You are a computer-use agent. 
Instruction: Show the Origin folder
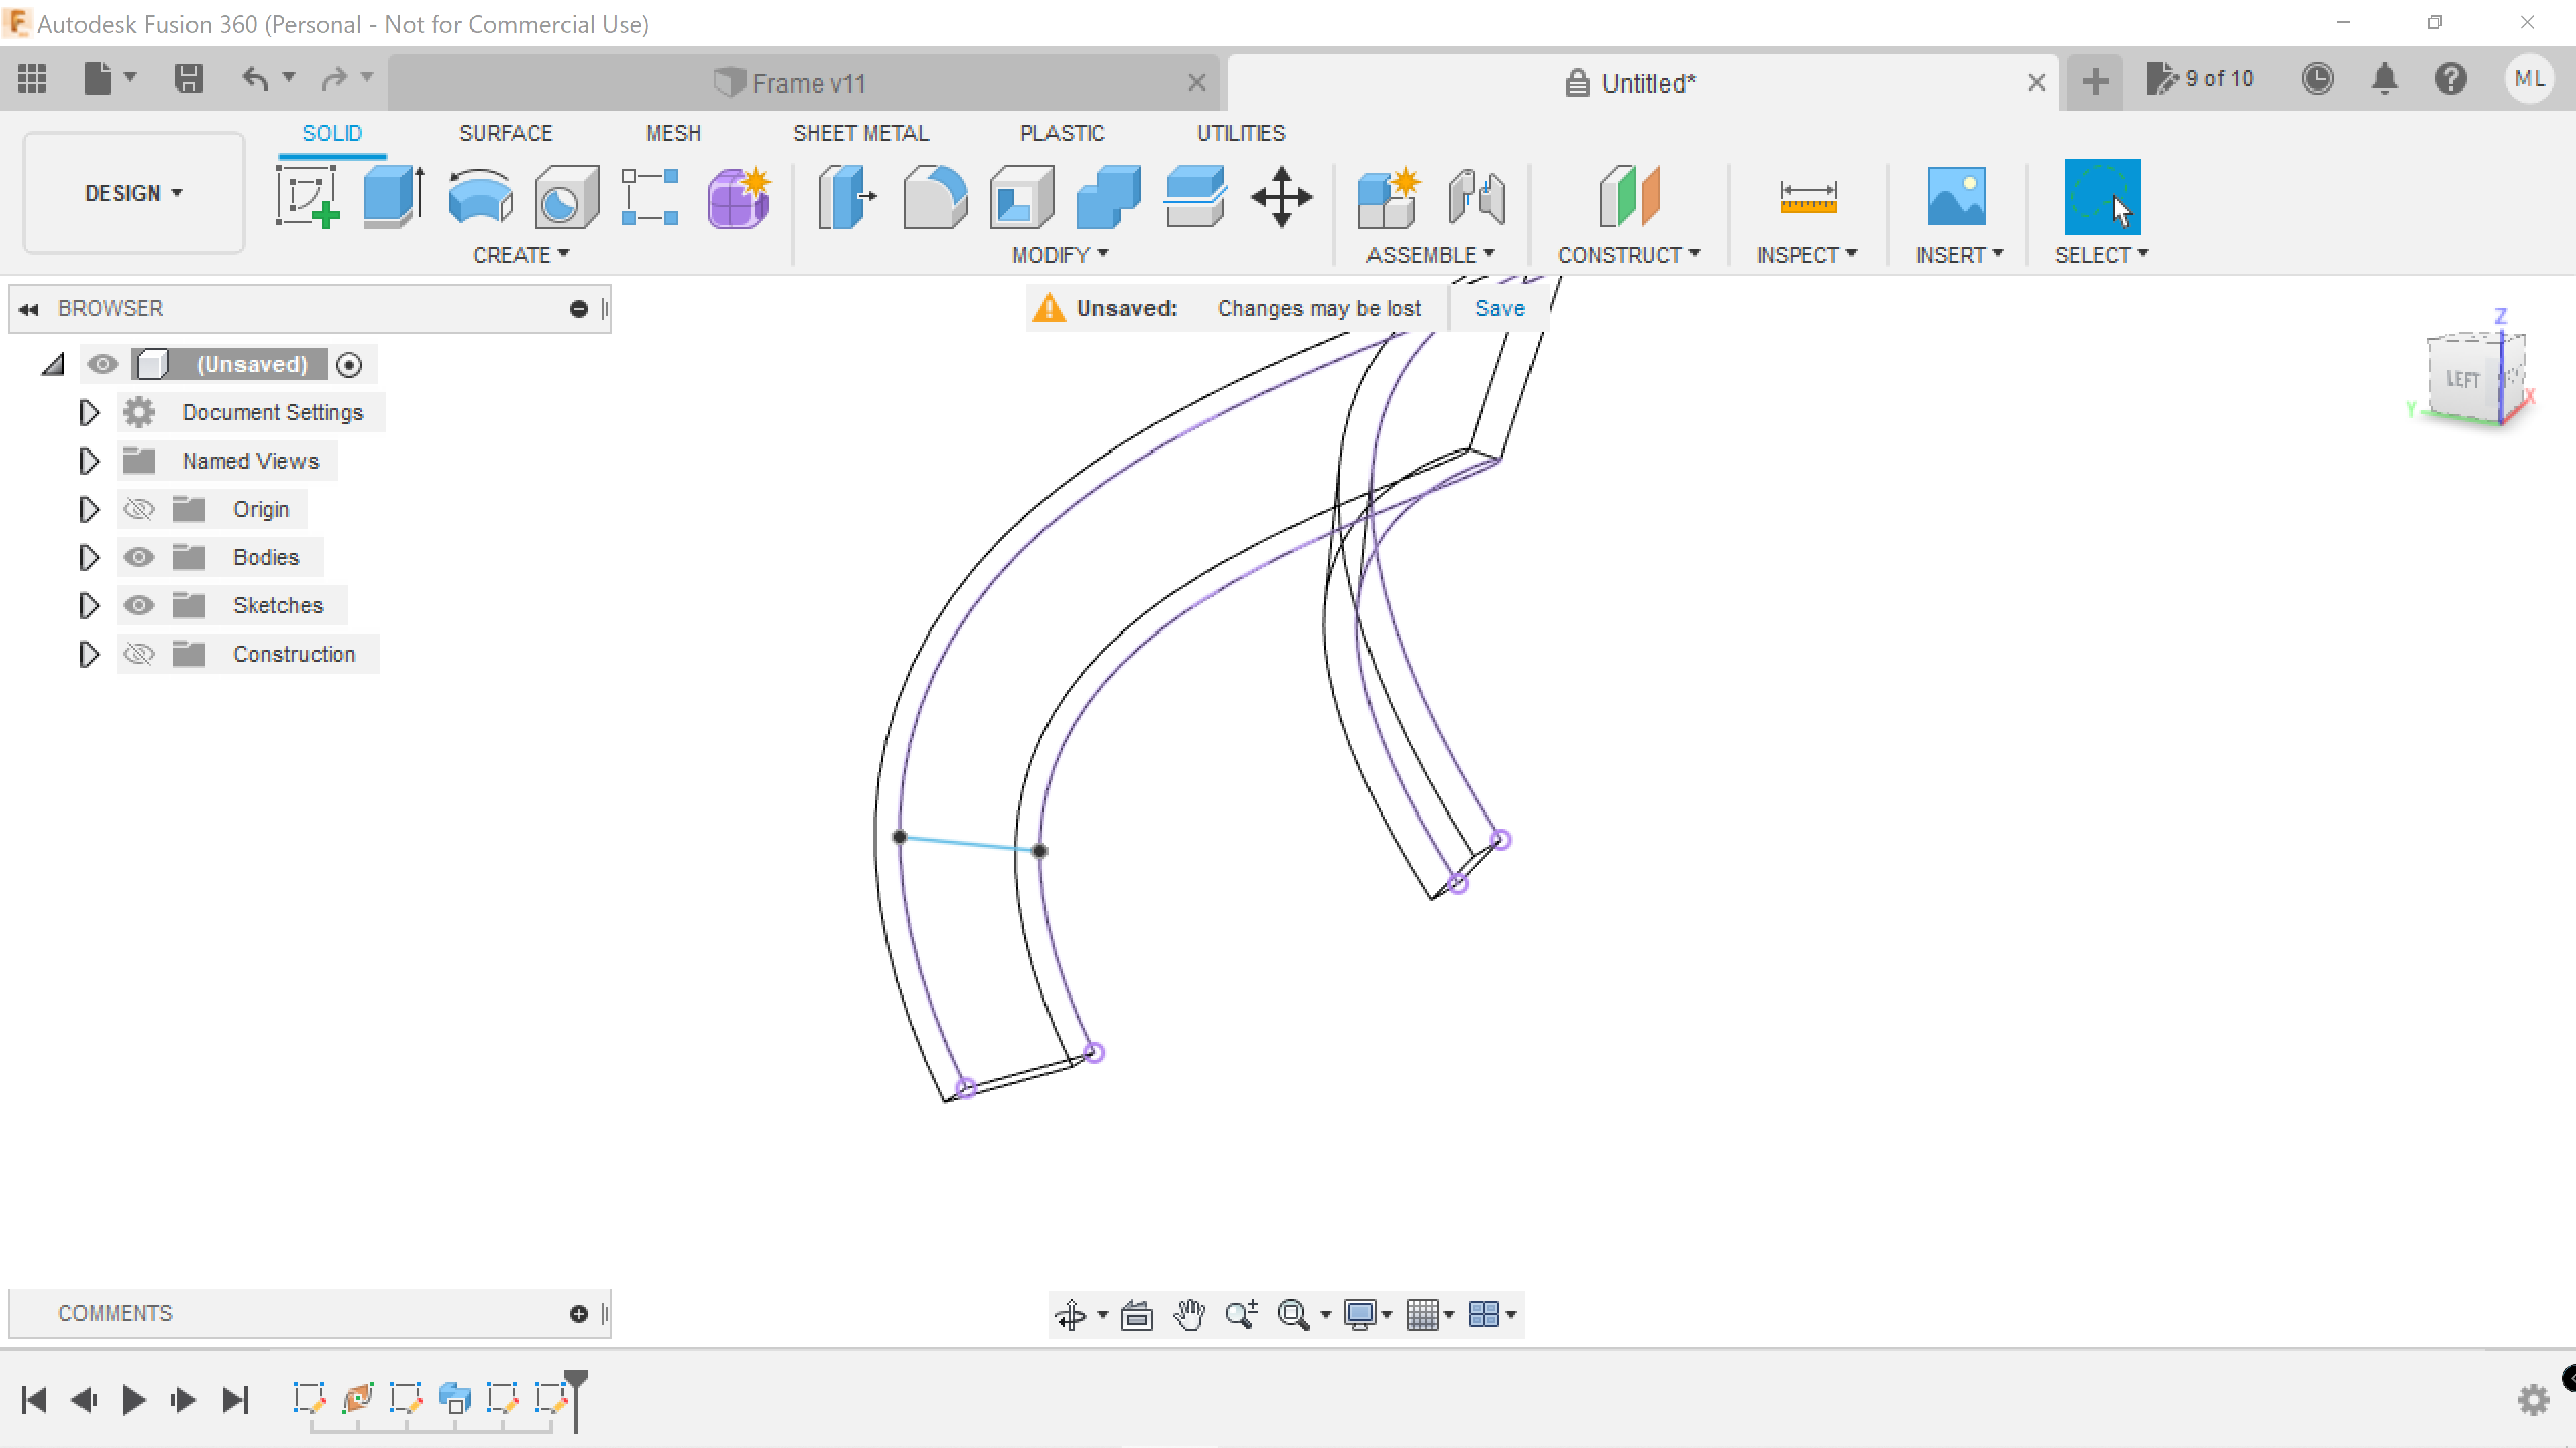139,509
